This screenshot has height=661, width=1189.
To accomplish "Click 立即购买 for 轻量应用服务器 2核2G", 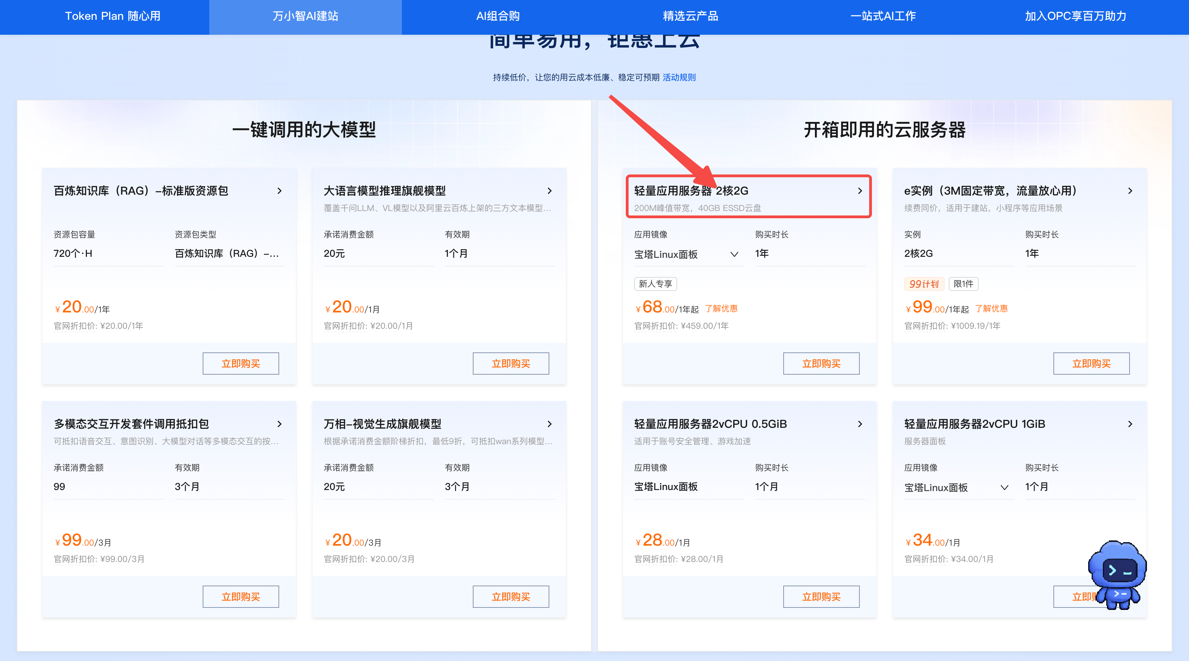I will (x=822, y=364).
